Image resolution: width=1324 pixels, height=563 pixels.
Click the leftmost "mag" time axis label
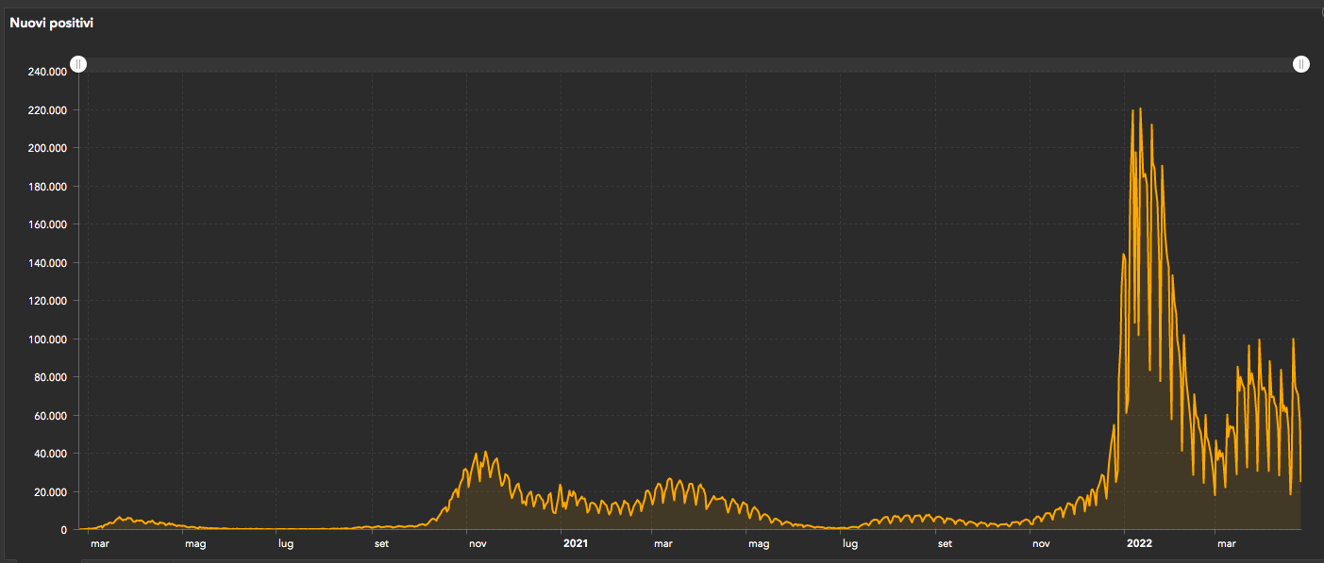tap(195, 544)
